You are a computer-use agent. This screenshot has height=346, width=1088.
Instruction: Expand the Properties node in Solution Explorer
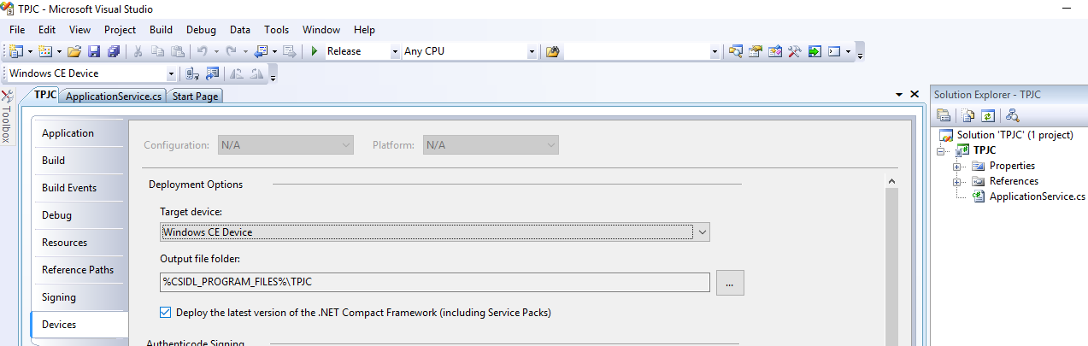(957, 166)
